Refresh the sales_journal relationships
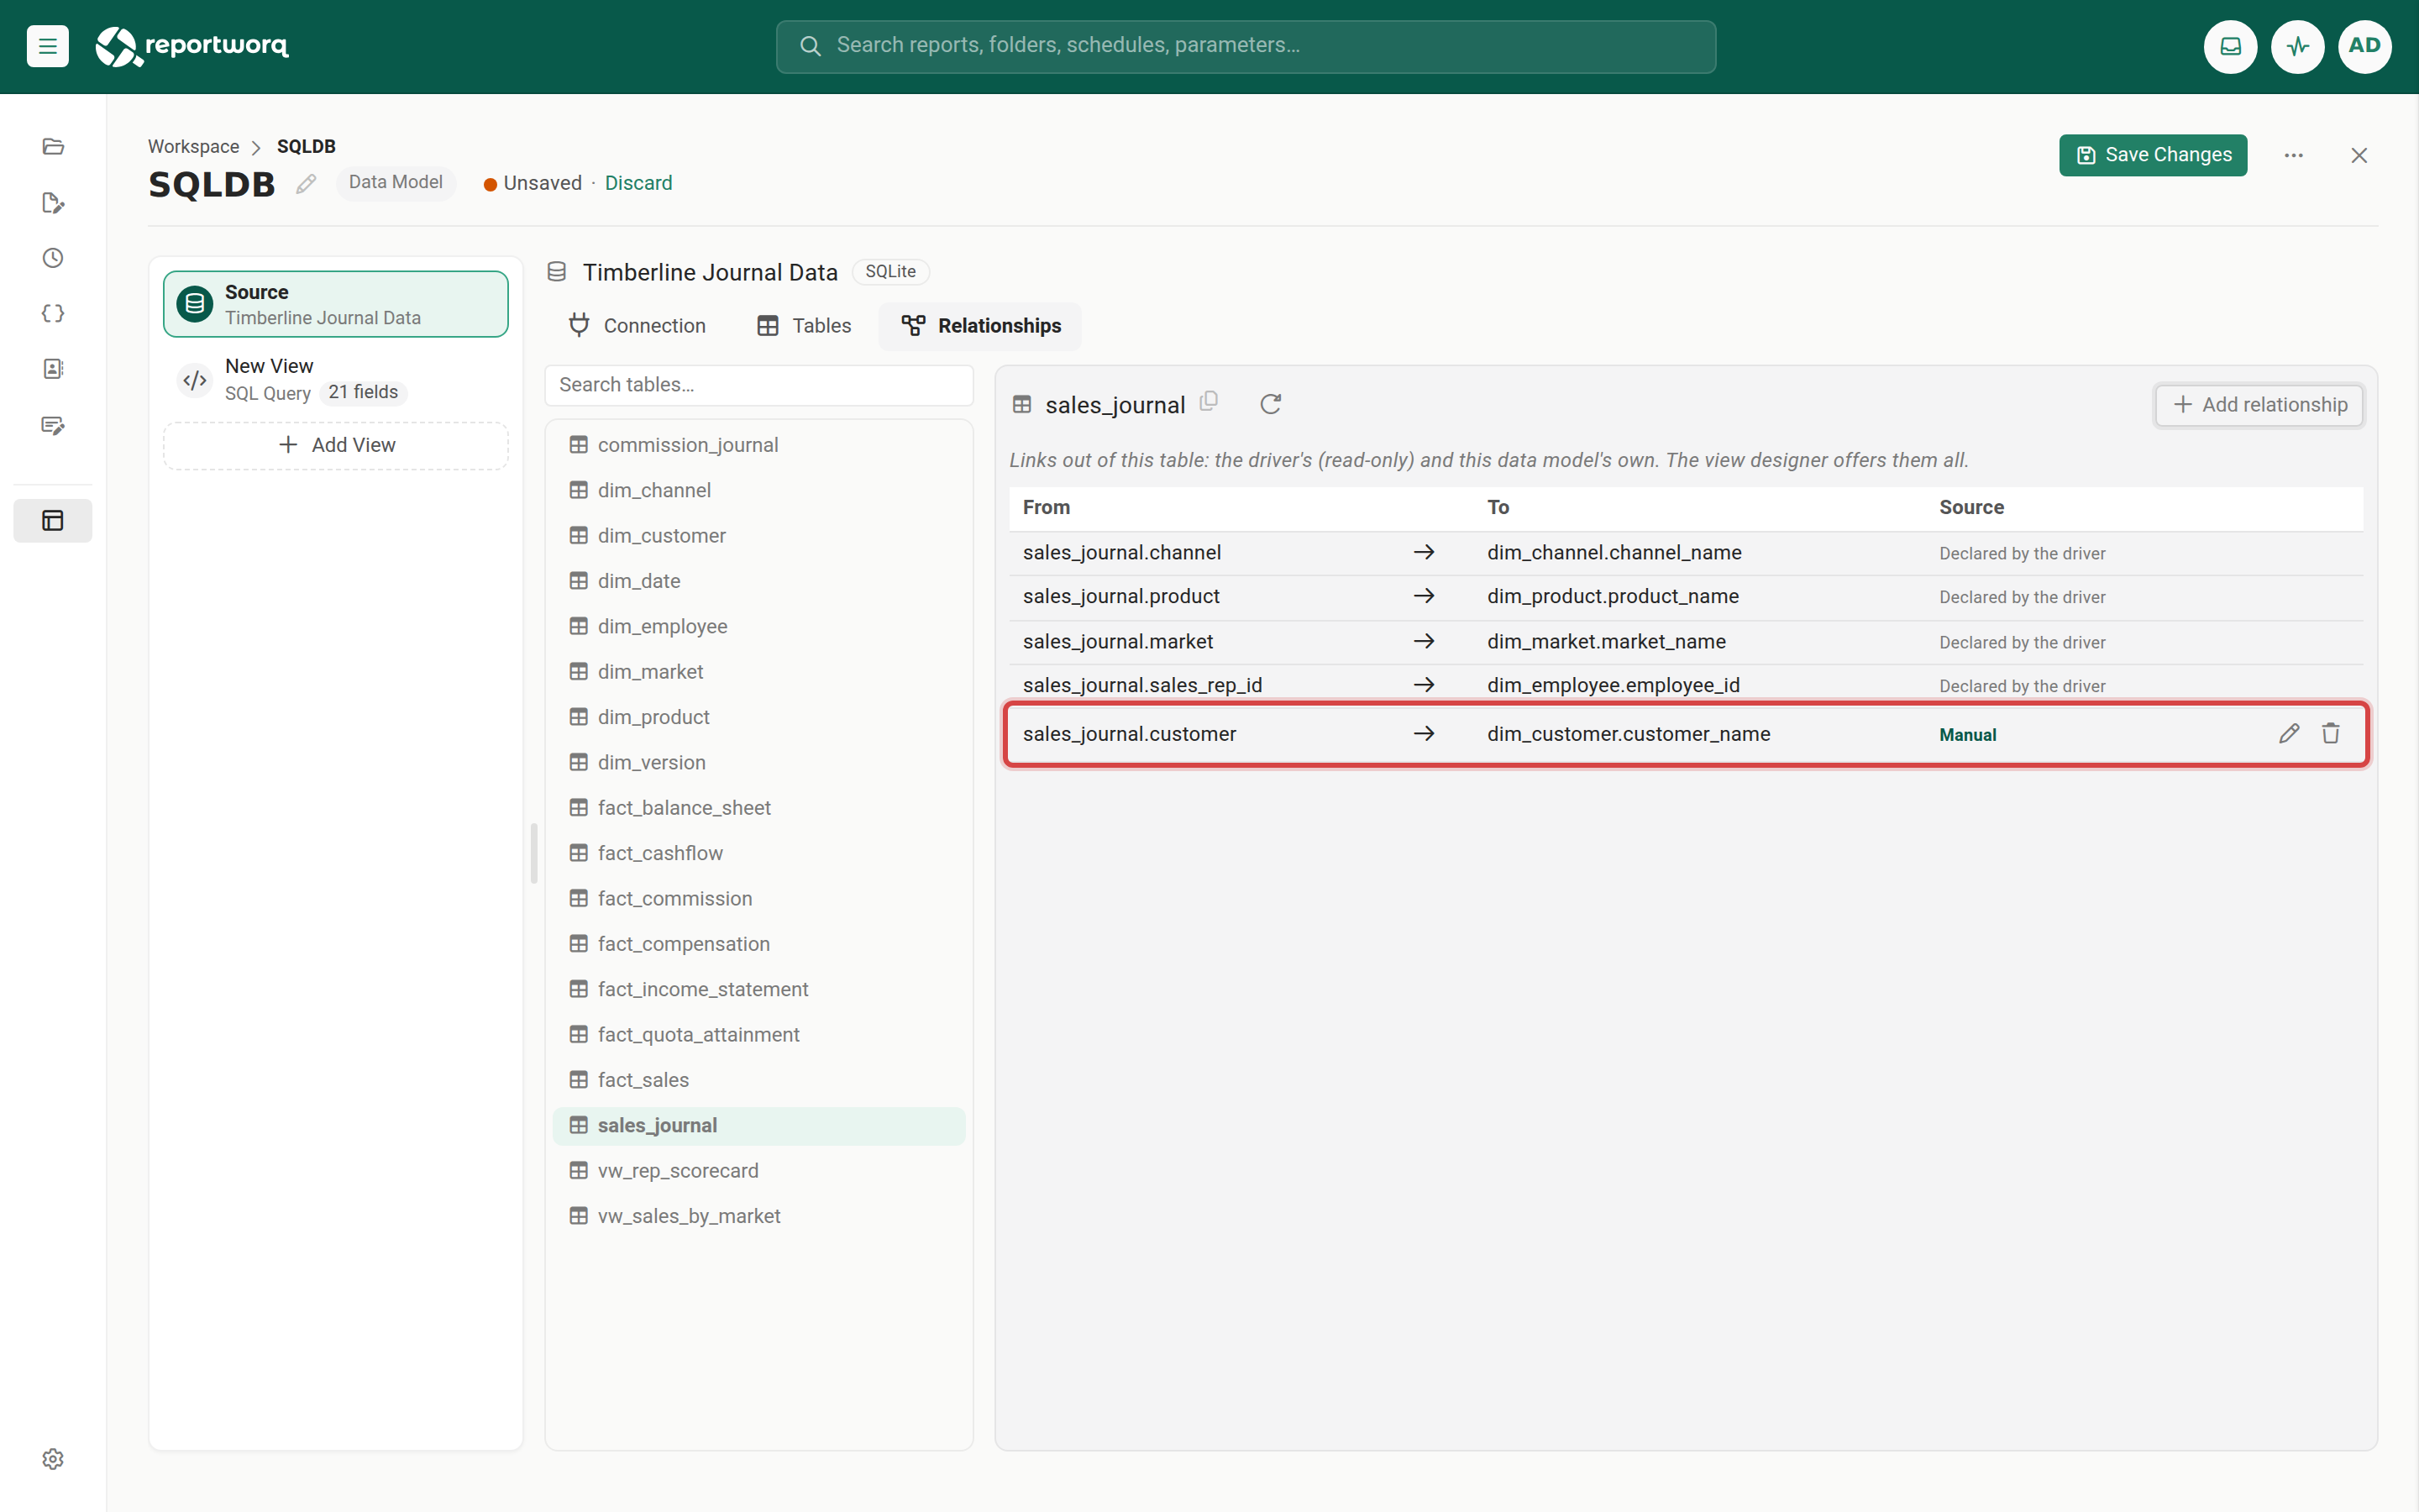 (1269, 404)
